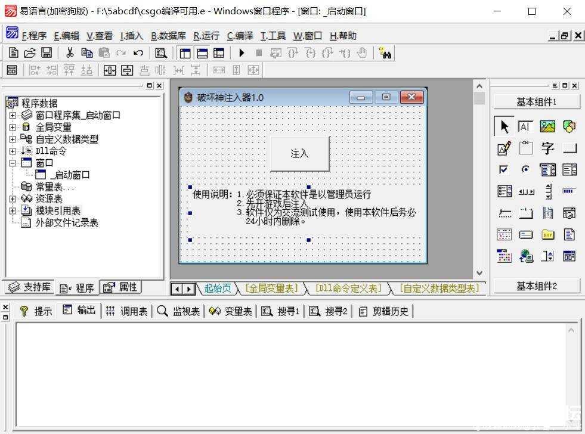The width and height of the screenshot is (585, 434).
Task: Click the 注入 button in the form designer
Action: pyautogui.click(x=300, y=154)
